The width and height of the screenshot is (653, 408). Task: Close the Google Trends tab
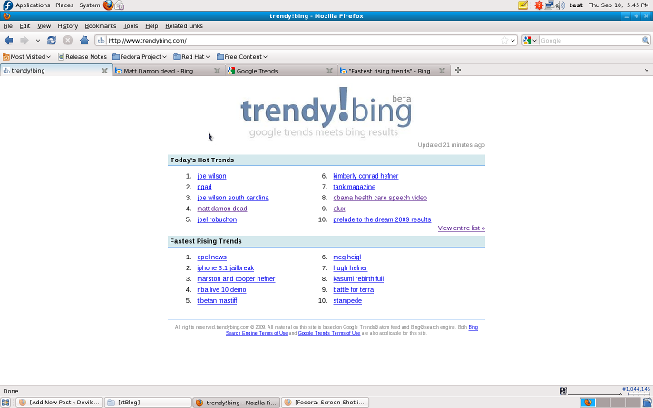point(329,71)
